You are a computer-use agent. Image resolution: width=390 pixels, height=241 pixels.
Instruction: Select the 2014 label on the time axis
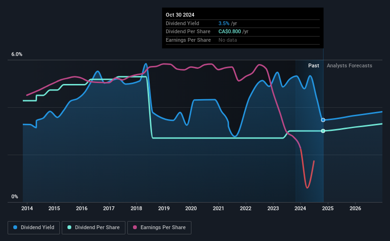[27, 208]
